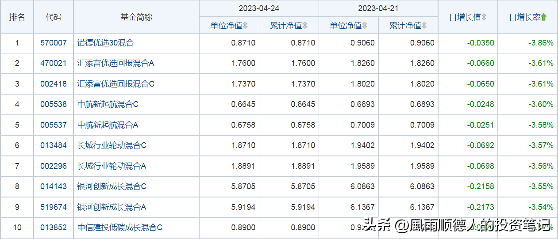Image resolution: width=558 pixels, height=239 pixels.
Task: Open fund code 519674
Action: tap(54, 207)
